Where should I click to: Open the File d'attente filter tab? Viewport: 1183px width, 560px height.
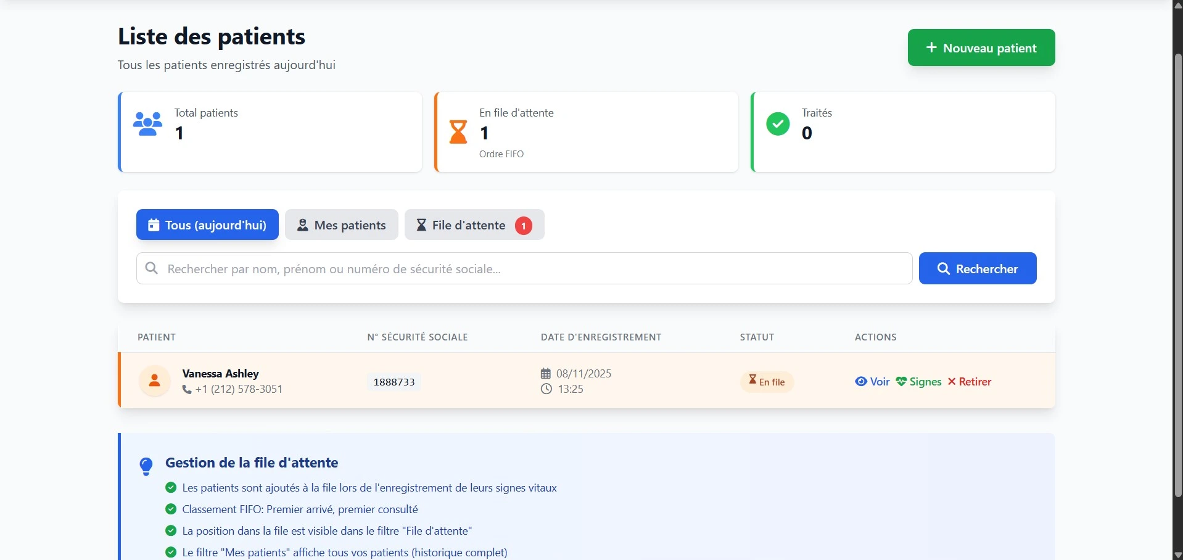coord(474,225)
